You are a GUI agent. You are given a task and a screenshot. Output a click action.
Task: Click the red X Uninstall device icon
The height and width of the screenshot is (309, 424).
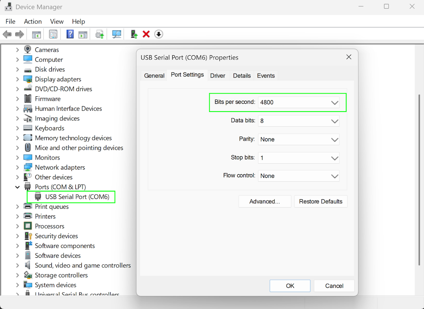146,34
